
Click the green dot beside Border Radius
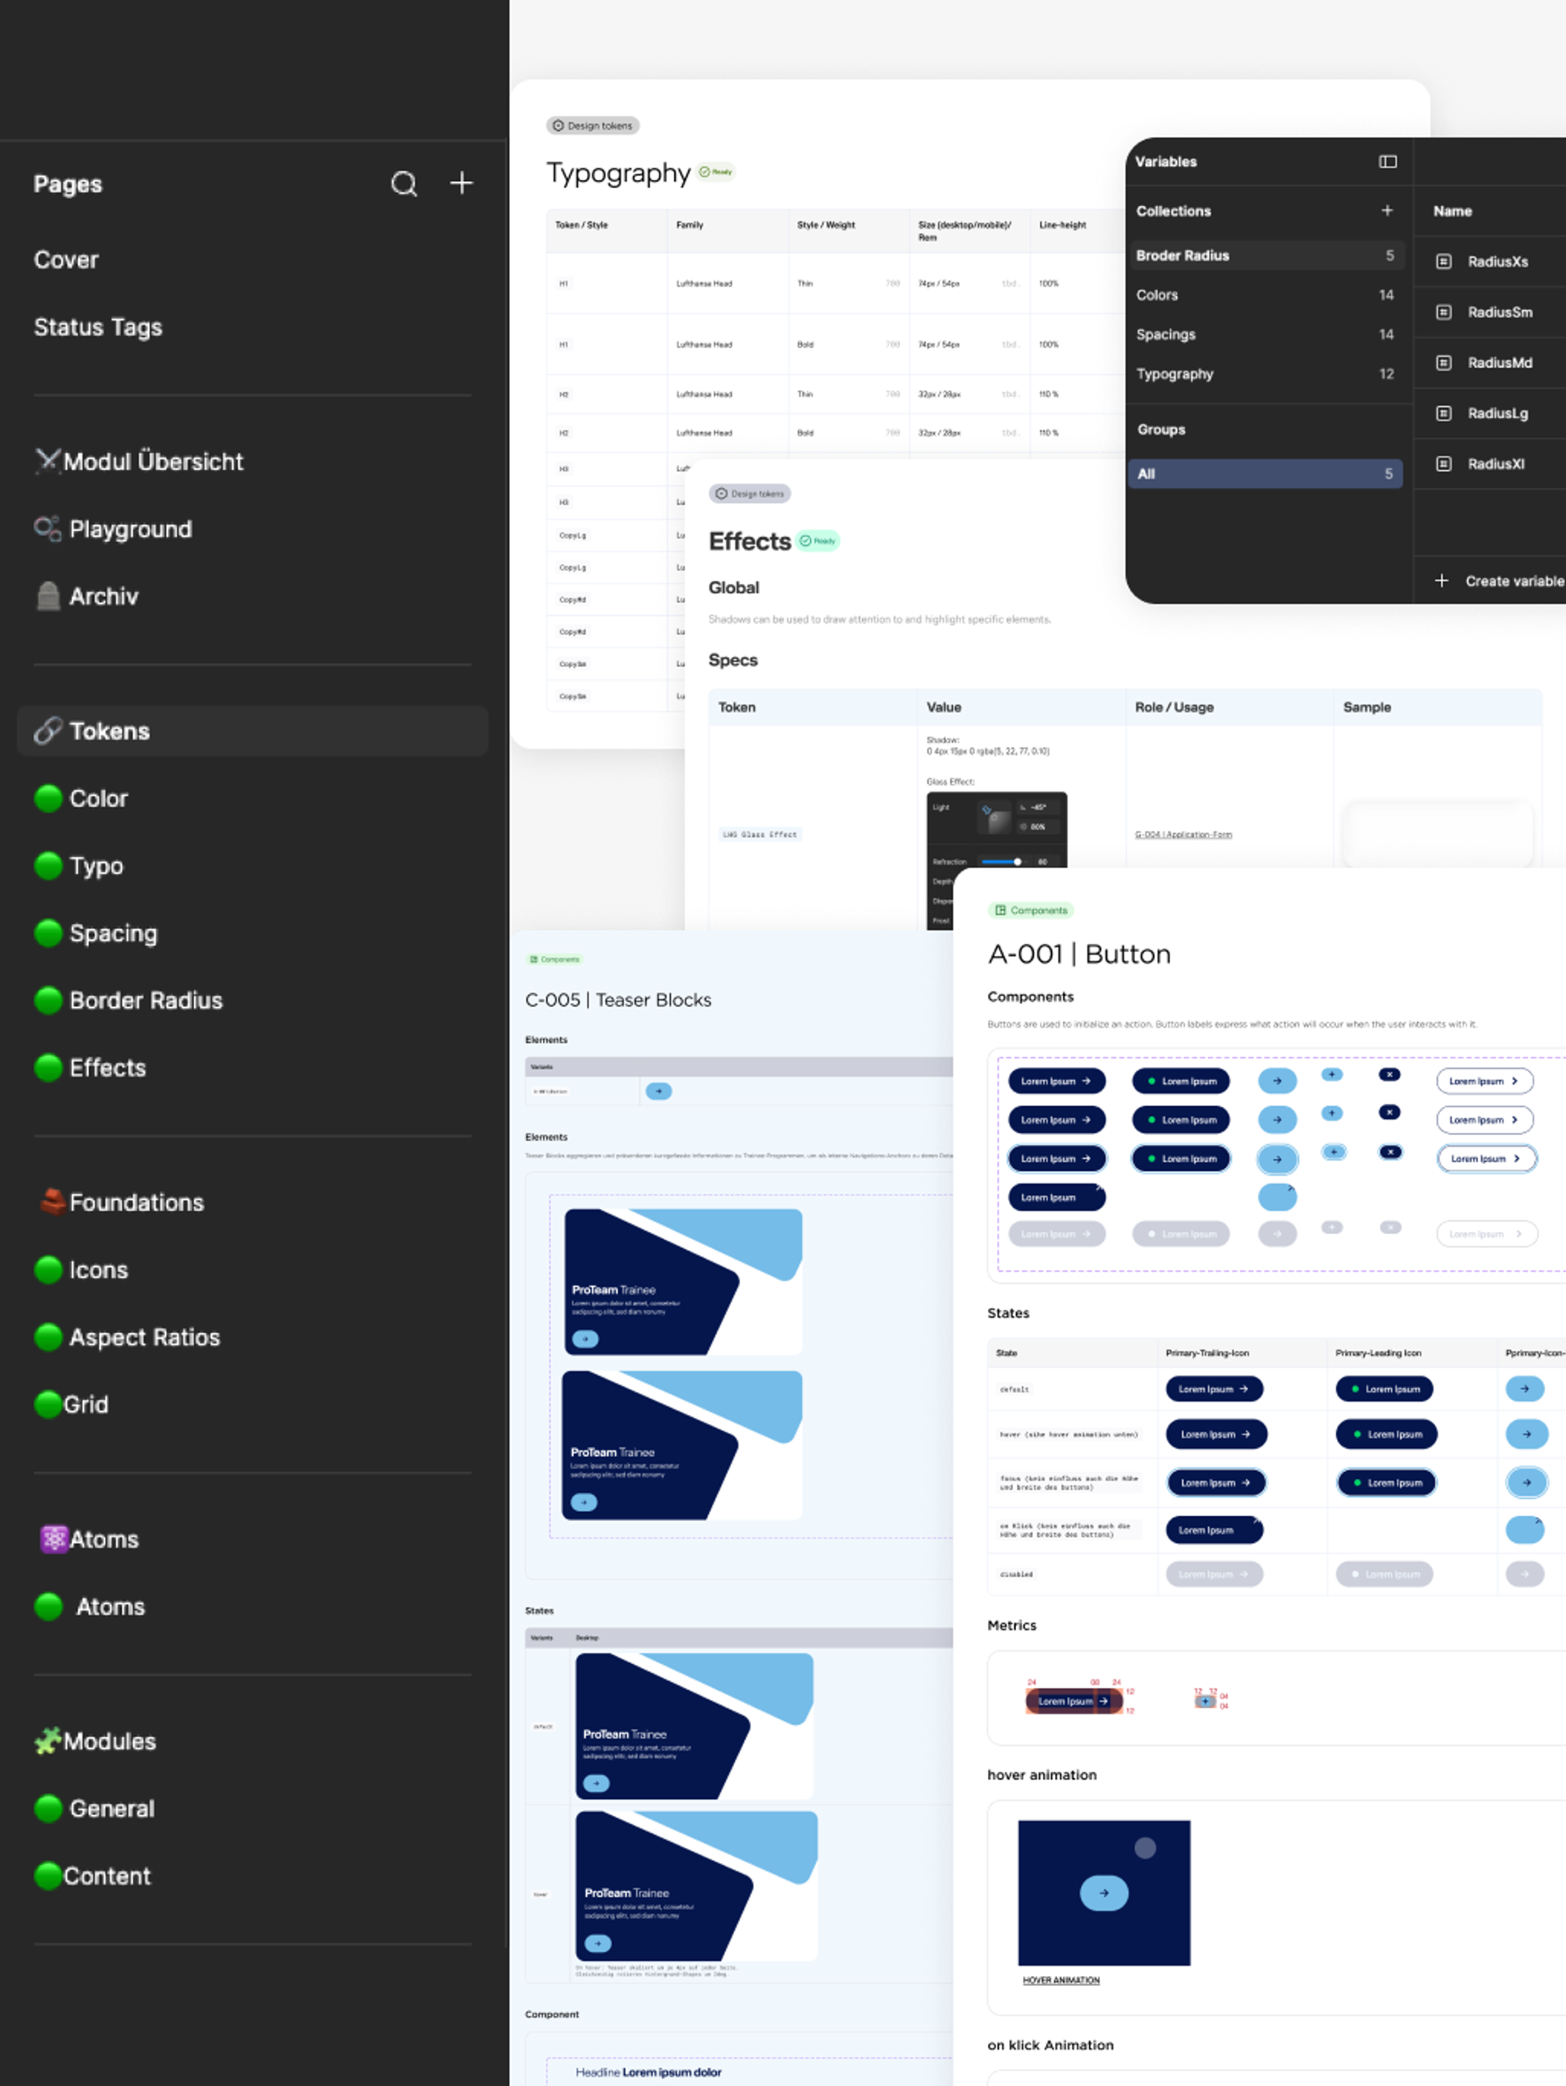click(48, 1000)
